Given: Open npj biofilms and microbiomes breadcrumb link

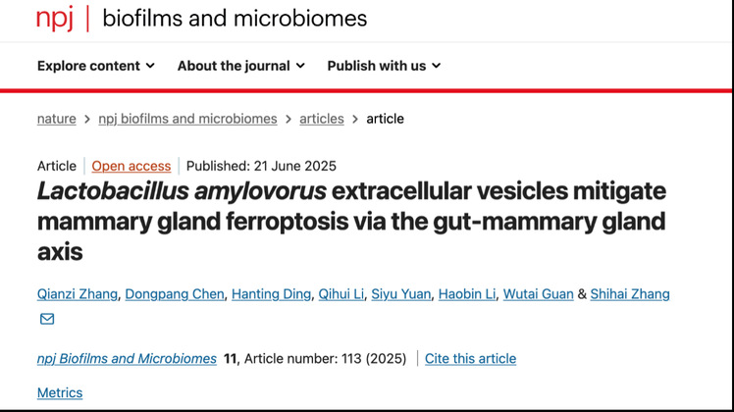Looking at the screenshot, I should click(187, 119).
